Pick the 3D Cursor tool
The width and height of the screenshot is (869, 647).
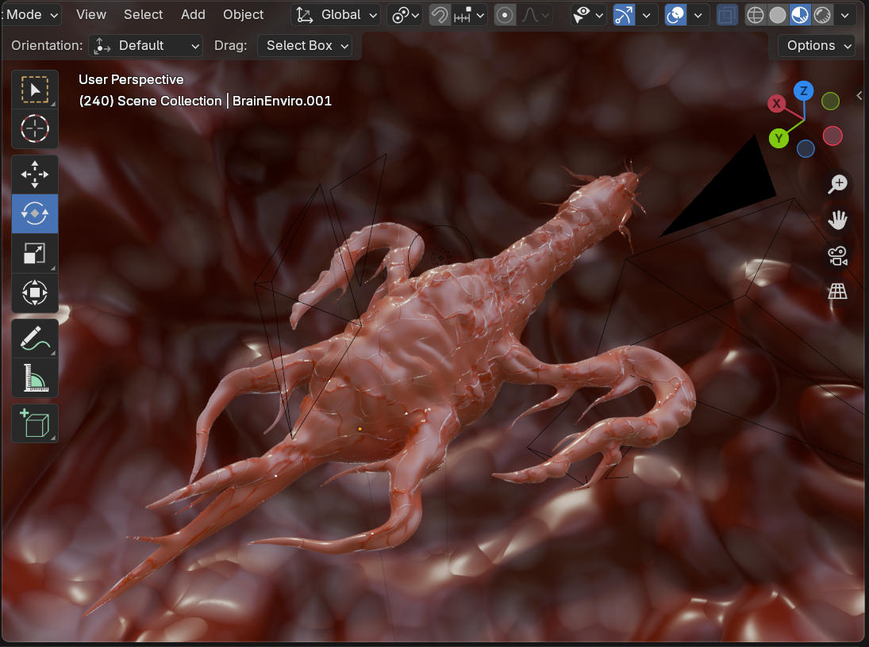35,128
